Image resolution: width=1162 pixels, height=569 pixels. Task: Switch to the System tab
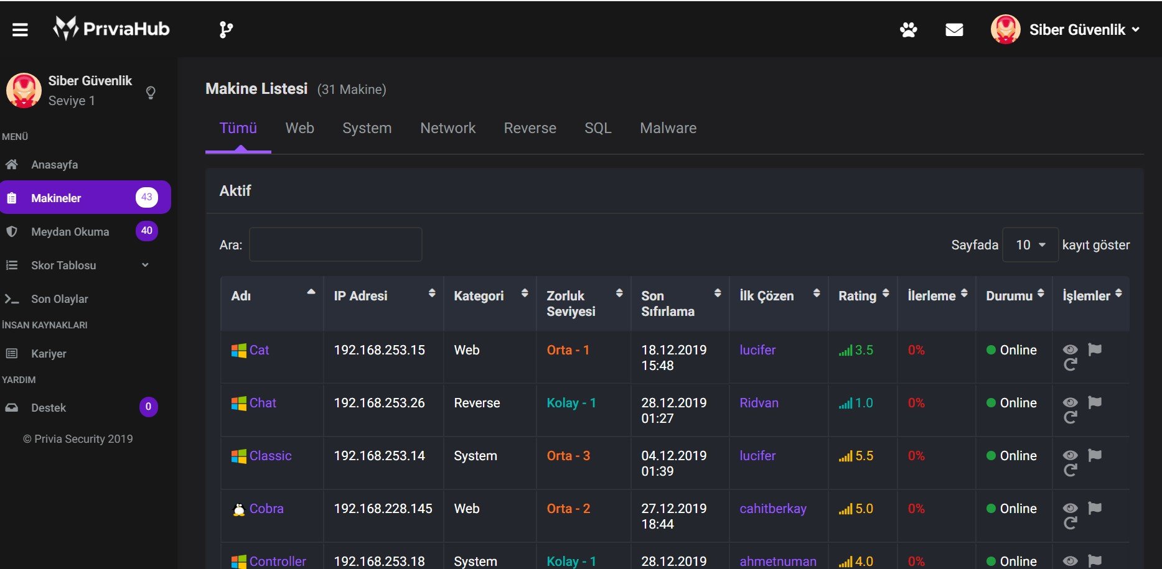point(367,128)
